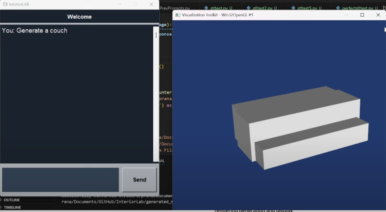Viewport: 386px width, 212px height.
Task: Click the InteriorLAB app icon in its title bar
Action: [5, 4]
